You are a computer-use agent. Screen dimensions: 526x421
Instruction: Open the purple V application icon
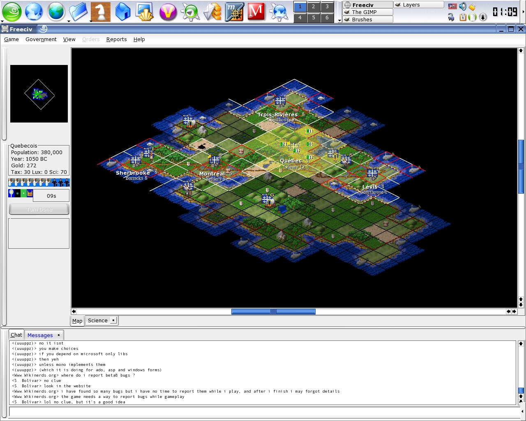coord(168,12)
